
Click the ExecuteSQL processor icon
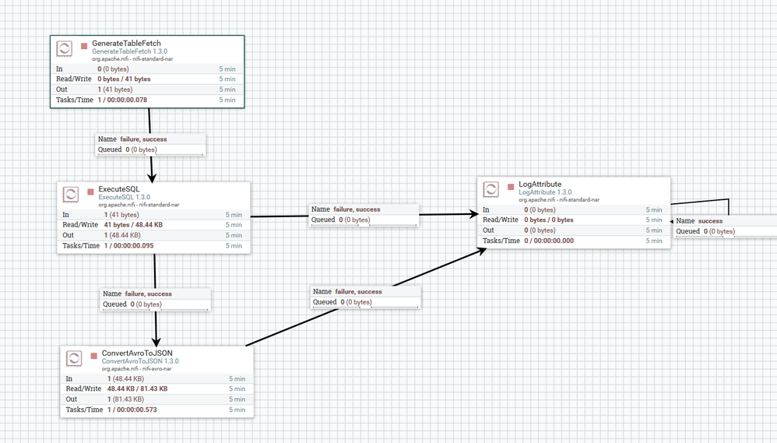[x=71, y=194]
